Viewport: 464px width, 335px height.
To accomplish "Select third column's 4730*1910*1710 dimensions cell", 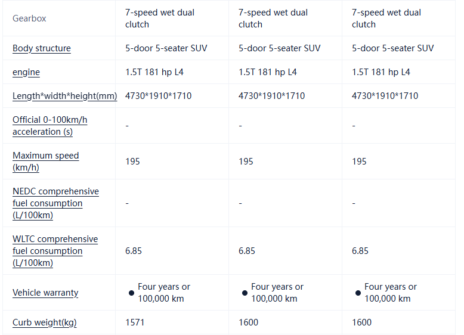I will [x=385, y=96].
